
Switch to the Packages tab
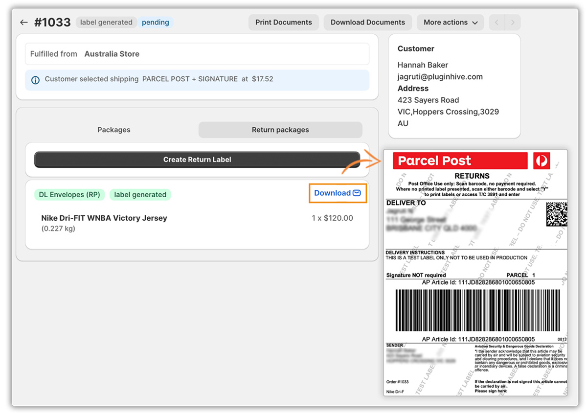(113, 130)
